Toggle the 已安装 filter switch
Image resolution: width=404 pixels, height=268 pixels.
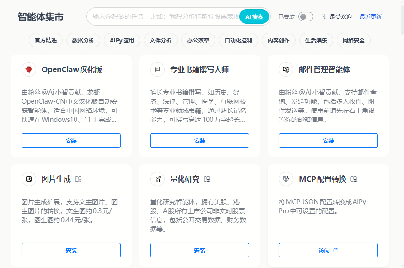tap(306, 17)
